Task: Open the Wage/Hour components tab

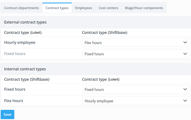Action: tap(144, 8)
